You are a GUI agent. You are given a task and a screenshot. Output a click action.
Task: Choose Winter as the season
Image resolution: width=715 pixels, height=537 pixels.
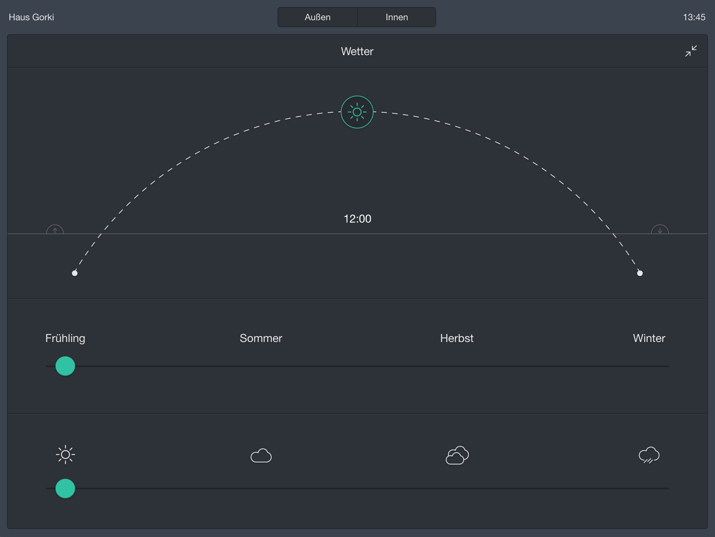649,338
